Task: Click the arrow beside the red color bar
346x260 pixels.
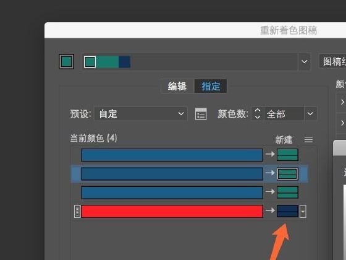Action: coord(270,210)
